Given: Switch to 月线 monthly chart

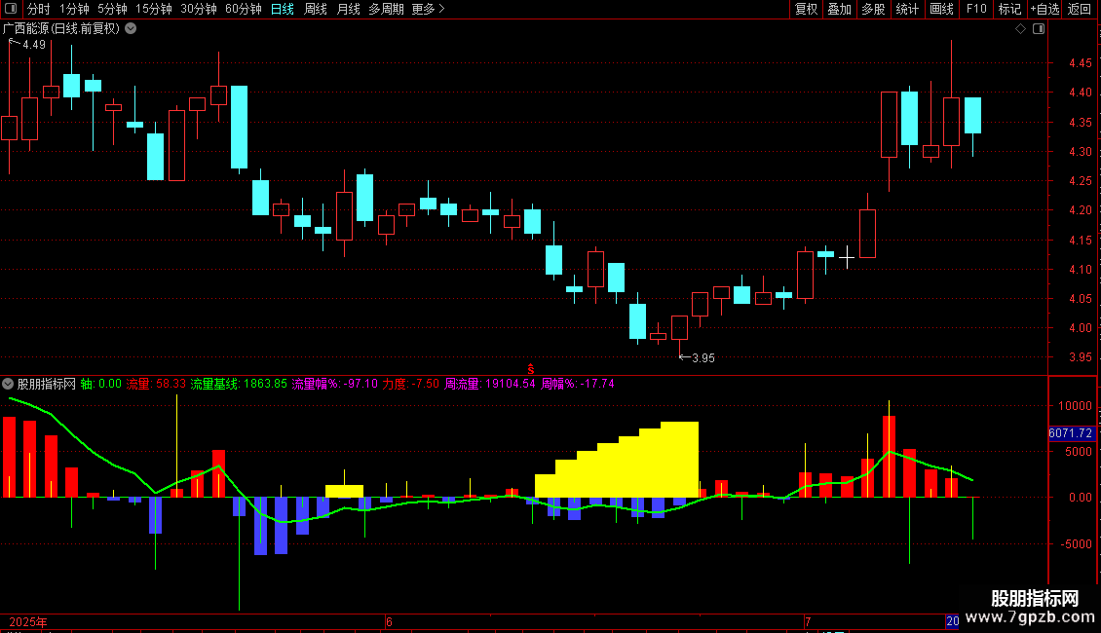Looking at the screenshot, I should pos(348,9).
